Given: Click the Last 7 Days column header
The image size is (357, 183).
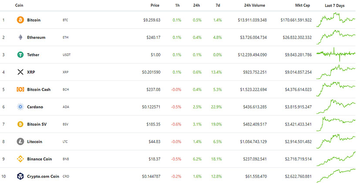Looking at the screenshot, I should point(335,6).
